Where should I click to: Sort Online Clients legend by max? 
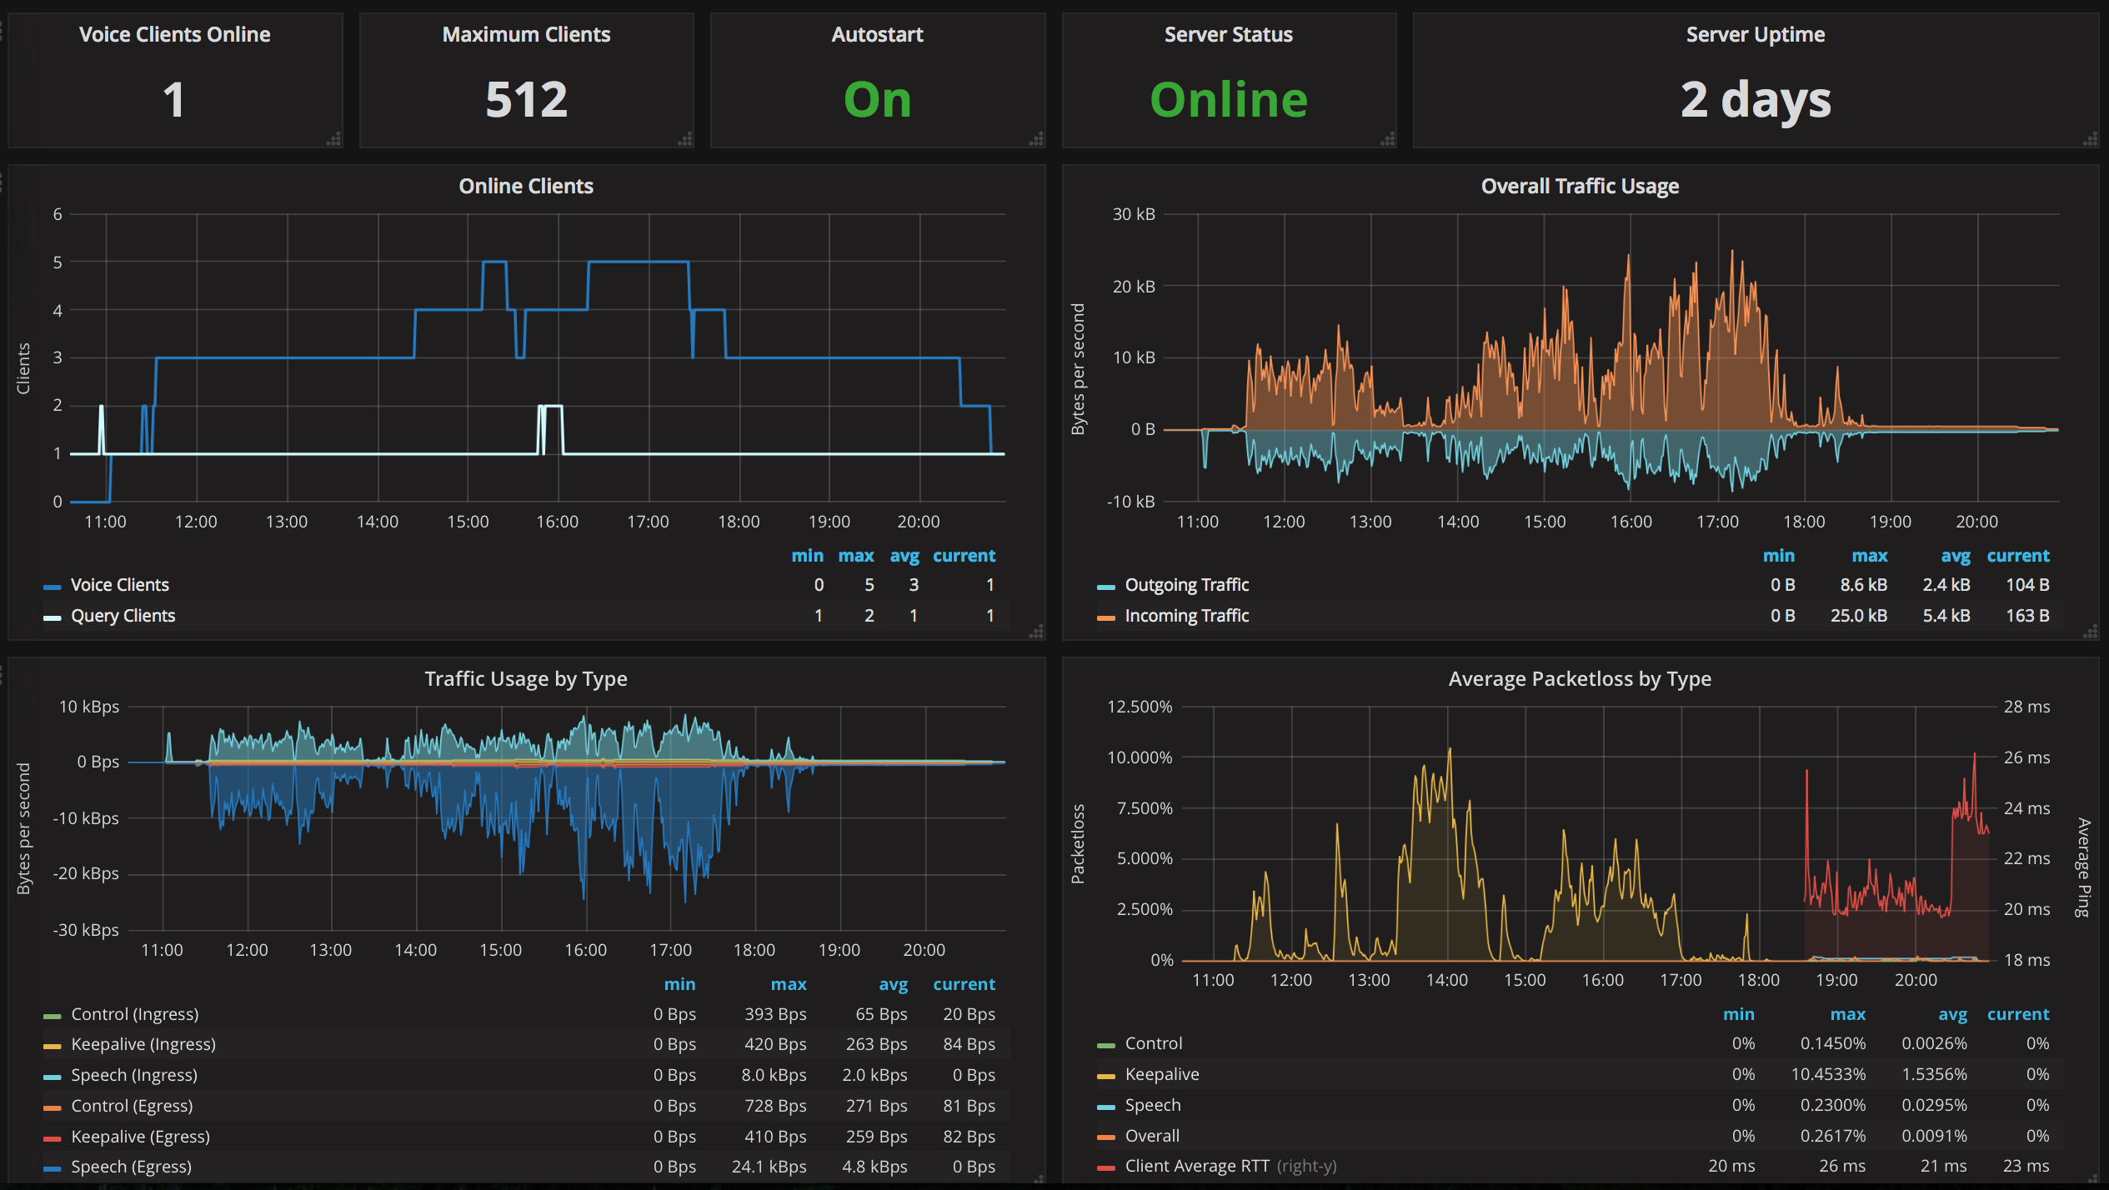coord(855,556)
